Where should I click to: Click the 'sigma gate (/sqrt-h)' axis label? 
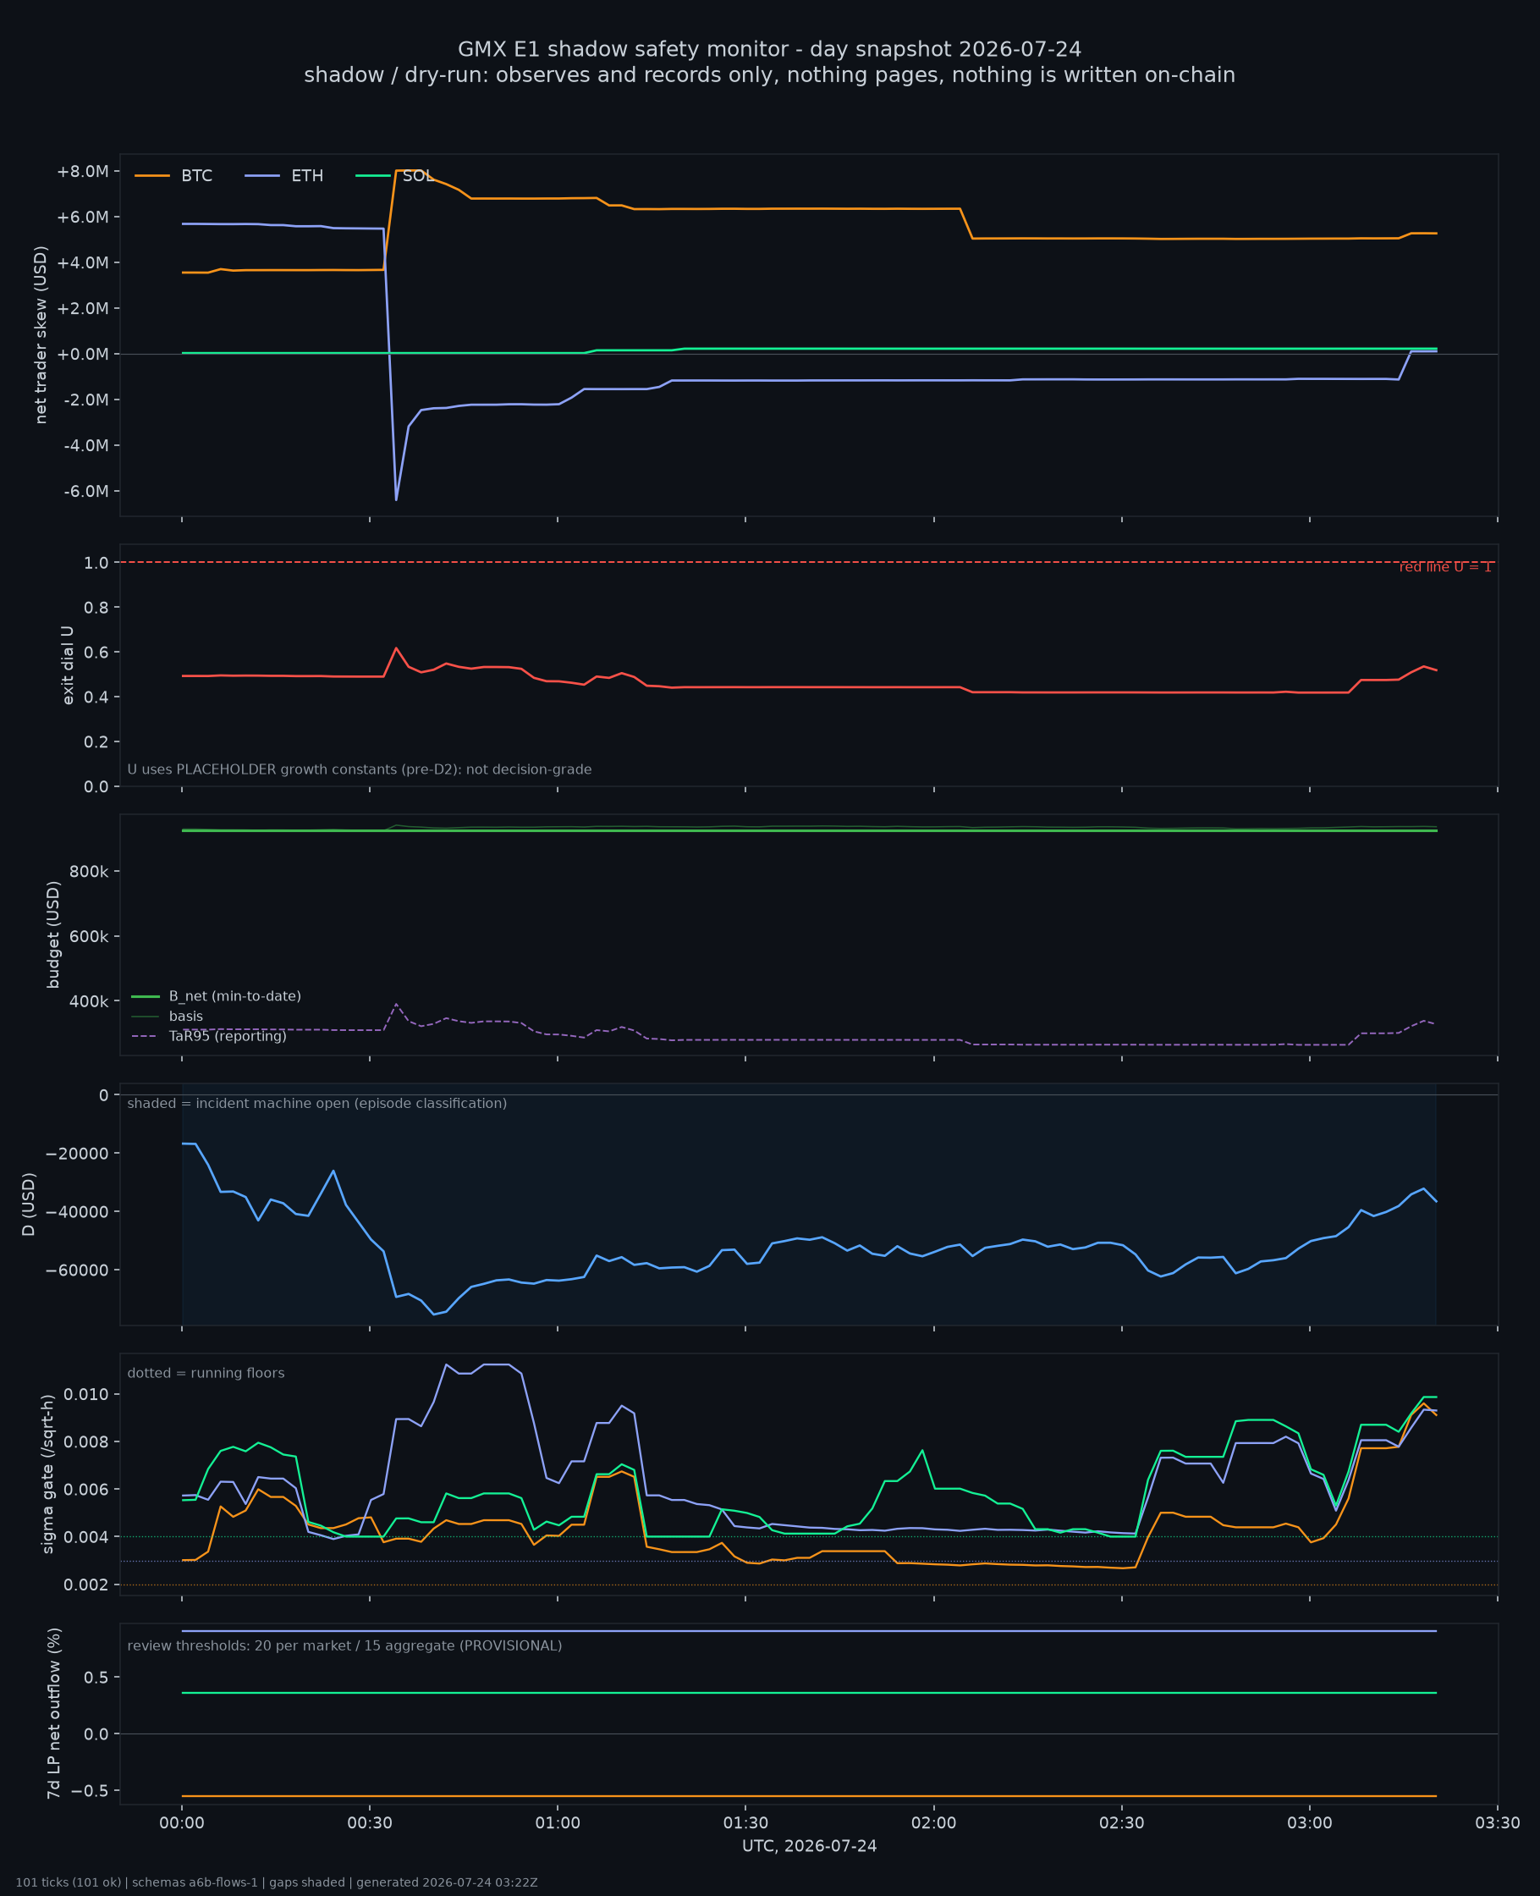click(x=48, y=1474)
